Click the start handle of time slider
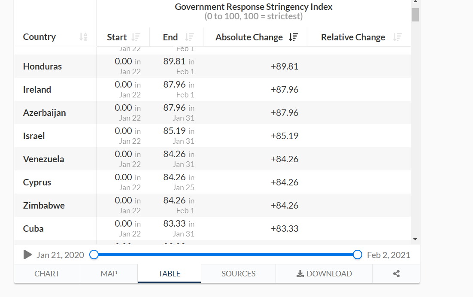This screenshot has width=473, height=297. coord(94,255)
